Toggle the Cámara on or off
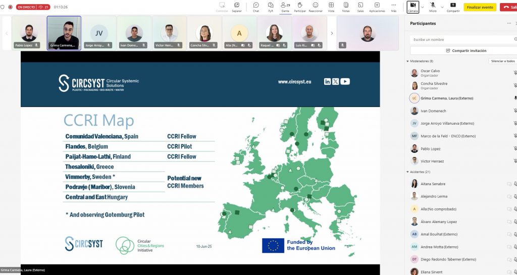Viewport: 517px width, 275px height. click(x=413, y=7)
